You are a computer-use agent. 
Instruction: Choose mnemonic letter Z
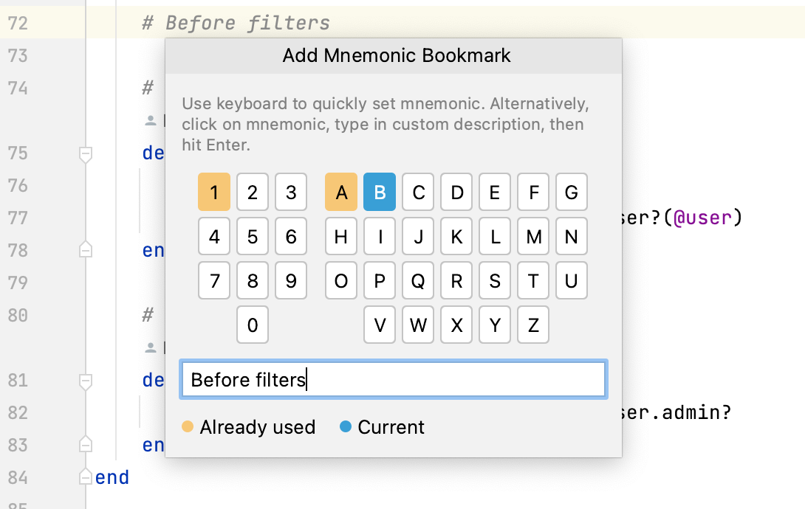point(532,325)
